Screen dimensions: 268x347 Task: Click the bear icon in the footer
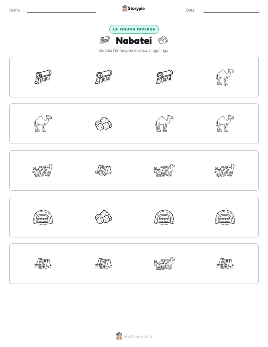[119, 336]
